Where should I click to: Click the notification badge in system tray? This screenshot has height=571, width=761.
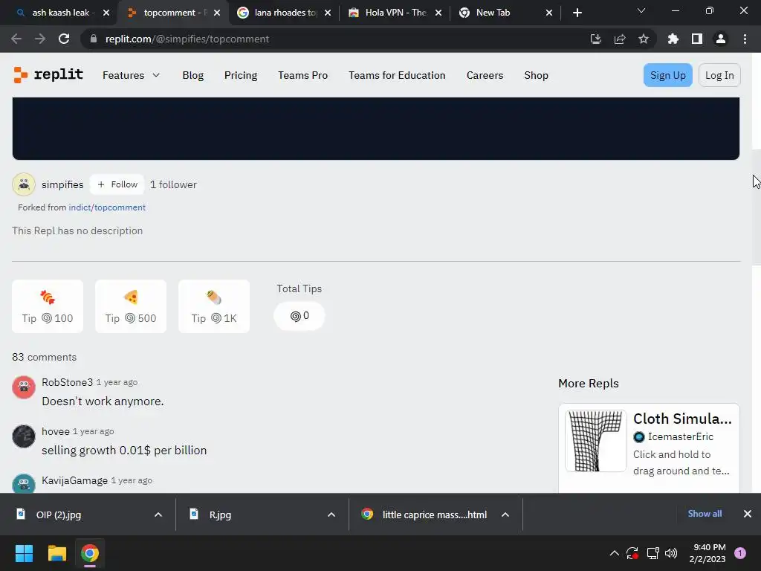click(x=740, y=553)
